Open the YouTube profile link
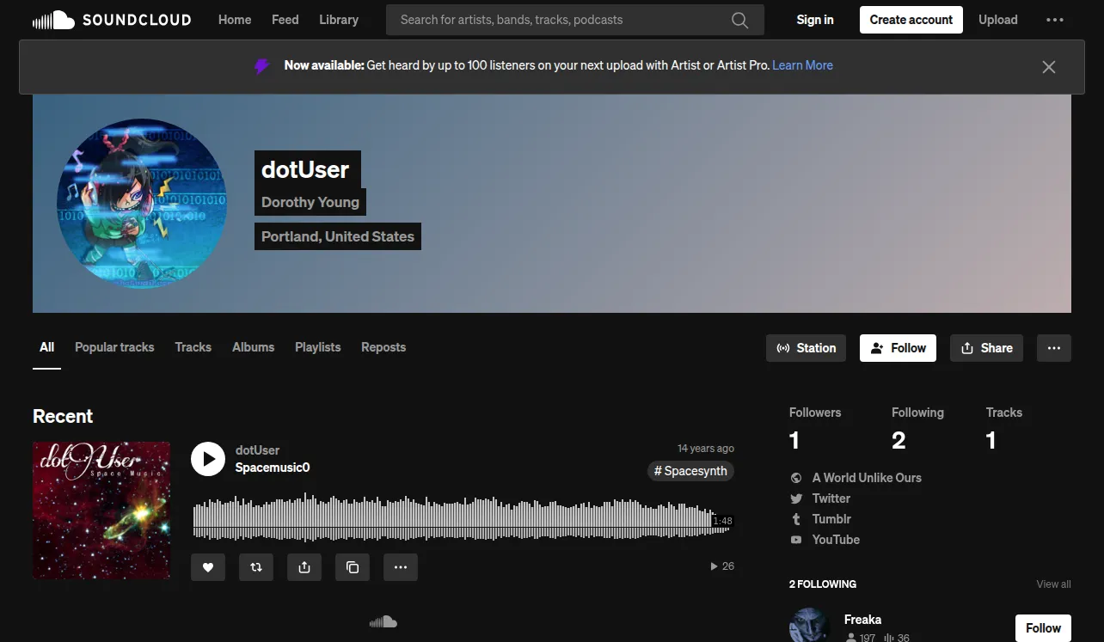1104x642 pixels. coord(836,540)
